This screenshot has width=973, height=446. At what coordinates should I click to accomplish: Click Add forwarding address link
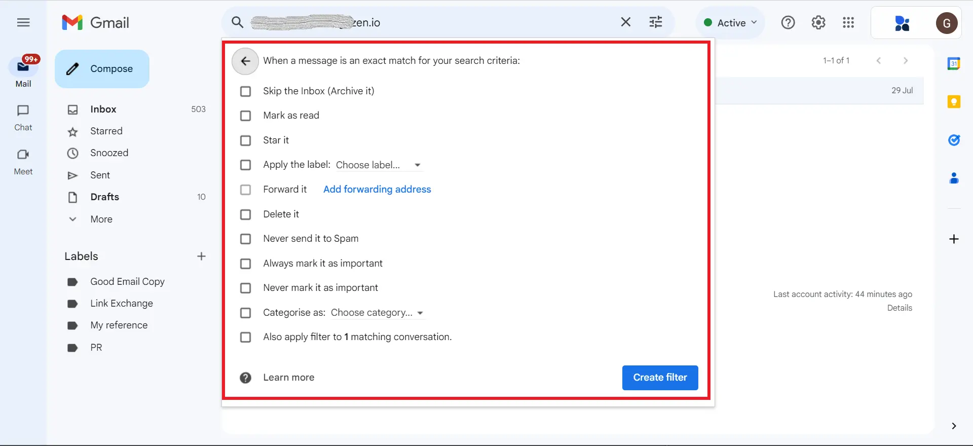pos(377,190)
